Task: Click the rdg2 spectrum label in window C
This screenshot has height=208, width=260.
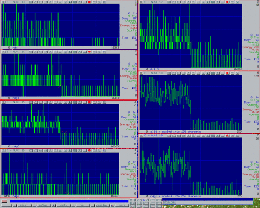Action: (16, 146)
